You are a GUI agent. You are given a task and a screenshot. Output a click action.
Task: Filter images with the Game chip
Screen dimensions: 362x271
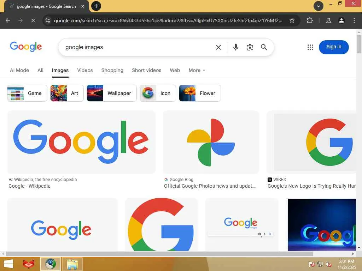click(27, 93)
